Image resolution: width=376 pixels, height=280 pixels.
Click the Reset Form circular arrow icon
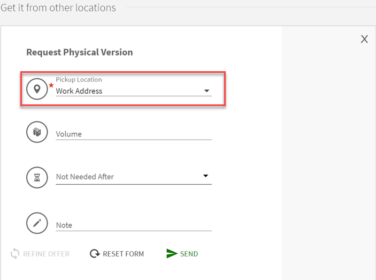click(95, 254)
